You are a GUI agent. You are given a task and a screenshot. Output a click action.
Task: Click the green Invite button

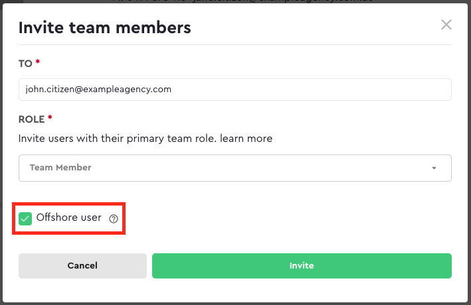302,266
